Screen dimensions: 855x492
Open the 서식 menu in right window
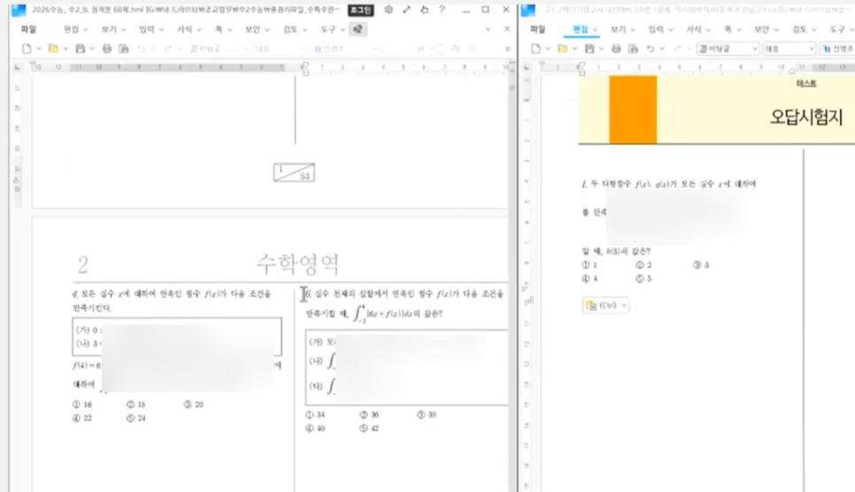pos(698,29)
